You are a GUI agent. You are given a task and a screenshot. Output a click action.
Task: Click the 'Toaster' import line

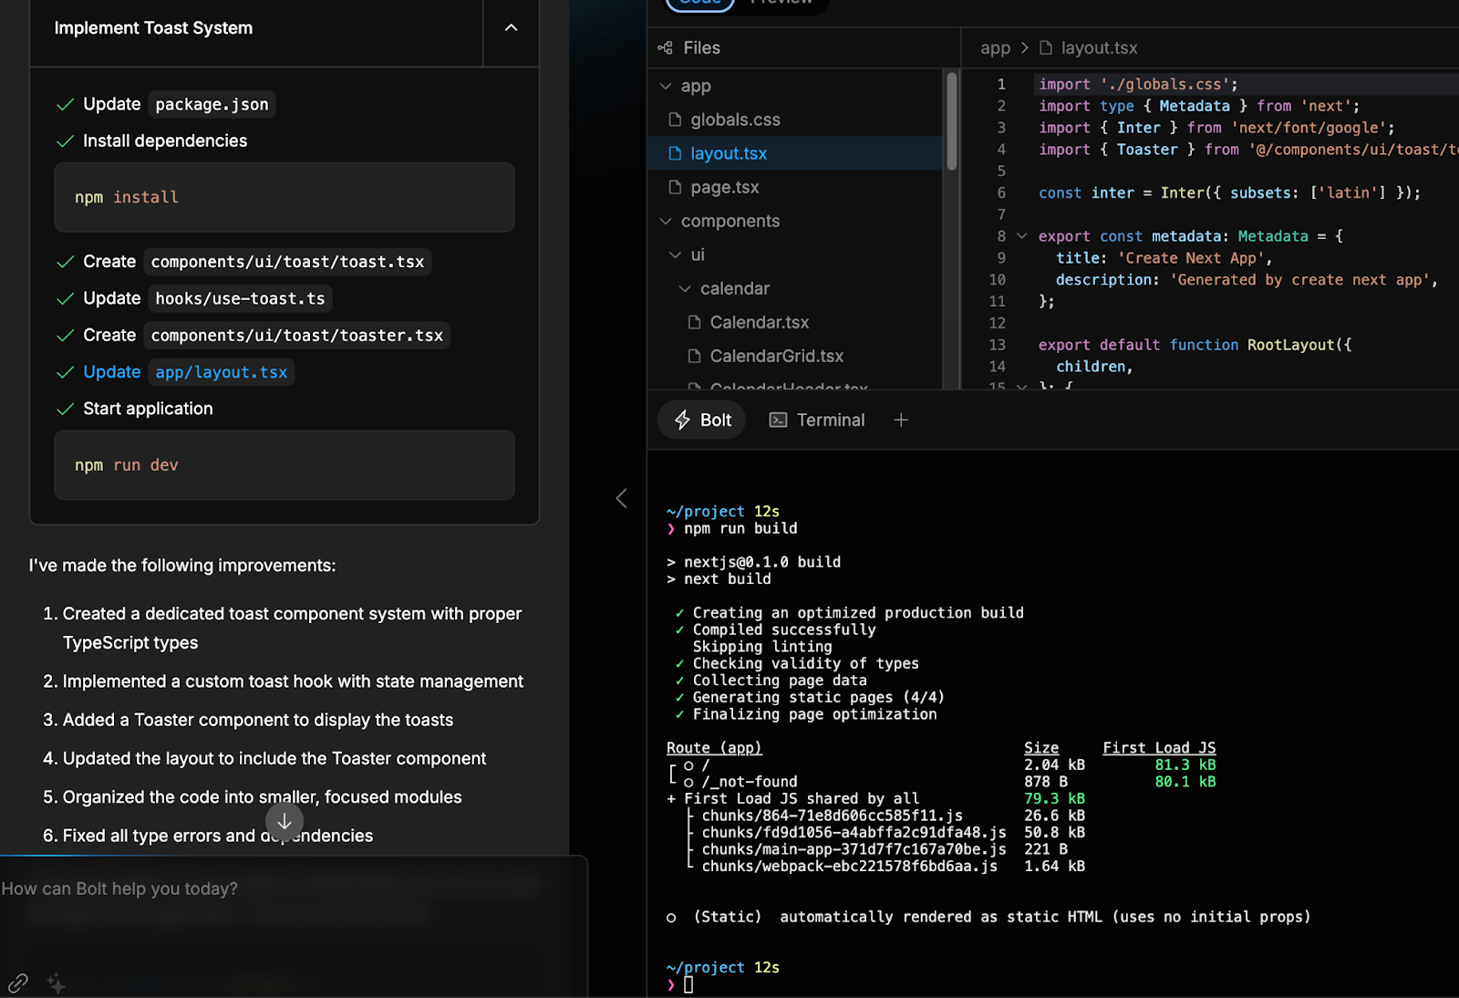(1247, 150)
